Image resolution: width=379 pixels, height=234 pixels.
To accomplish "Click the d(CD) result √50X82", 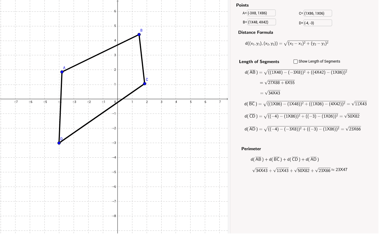I will tap(352, 116).
